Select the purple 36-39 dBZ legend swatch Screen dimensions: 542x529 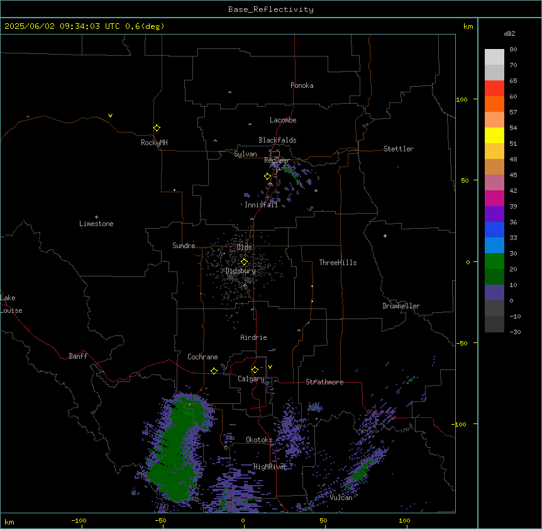[x=494, y=214]
